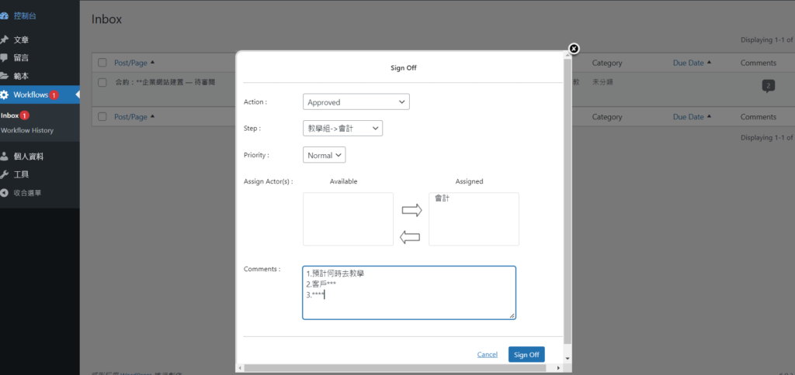Viewport: 795px width, 375px height.
Task: Expand the Step dropdown 教學組->會計
Action: 342,129
